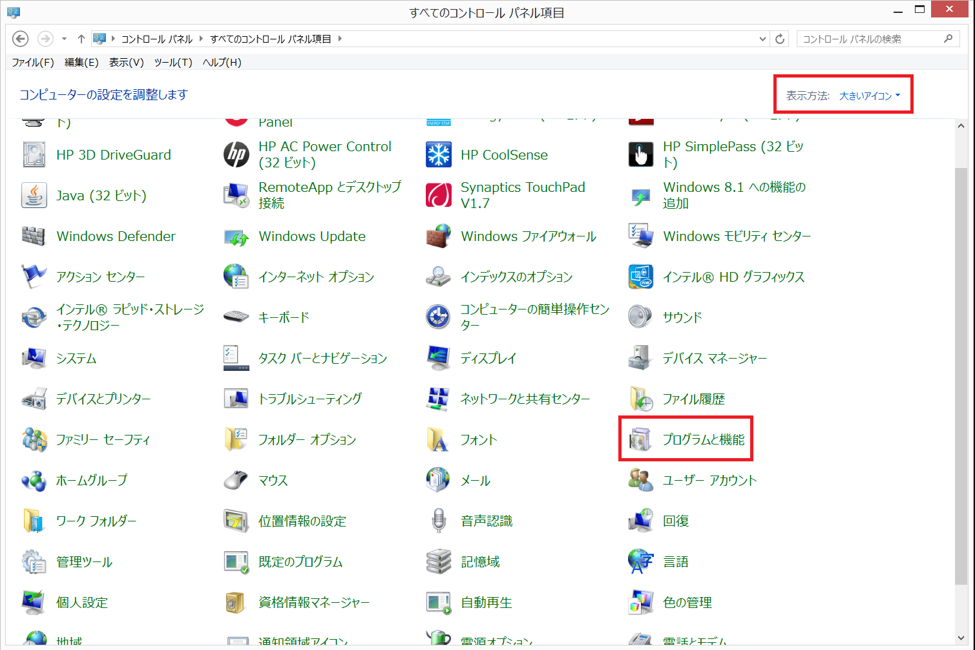Screen dimensions: 975x650
Task: Expand the recent locations arrow
Action: (64, 39)
